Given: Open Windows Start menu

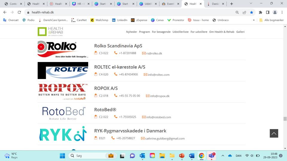Looking at the screenshot, I should (62, 156).
